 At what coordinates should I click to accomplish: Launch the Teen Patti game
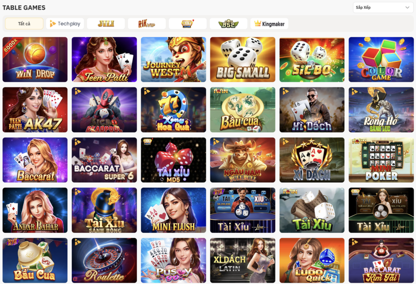point(104,59)
